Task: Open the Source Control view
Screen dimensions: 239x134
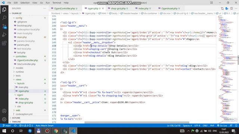Action: pyautogui.click(x=4, y=26)
